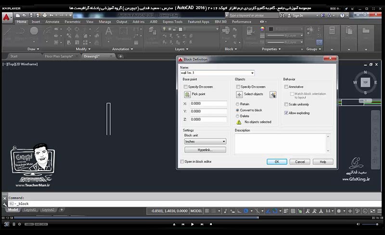Open status bar customization menu icon
This screenshot has height=235, width=385.
click(x=379, y=211)
